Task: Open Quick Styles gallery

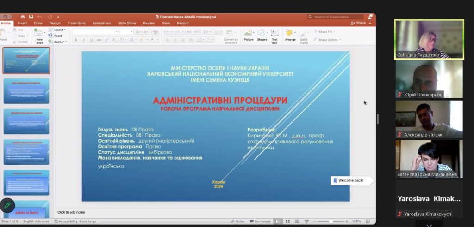Action: coord(304,36)
